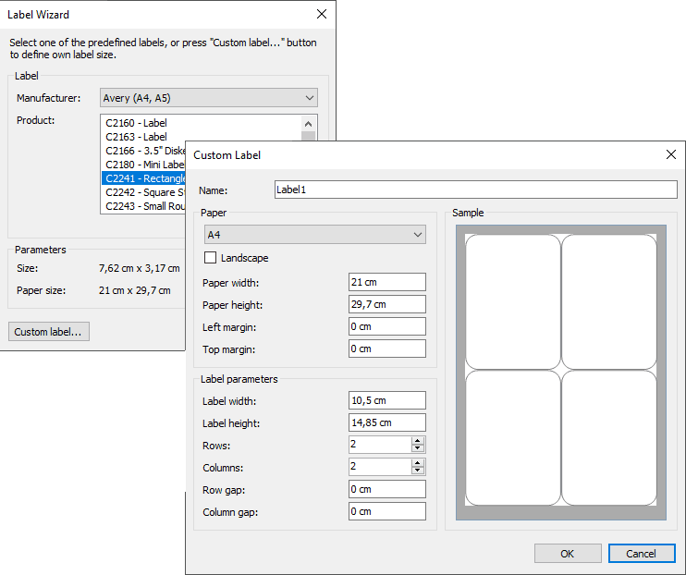
Task: Close the Label Wizard window
Action: coord(322,14)
